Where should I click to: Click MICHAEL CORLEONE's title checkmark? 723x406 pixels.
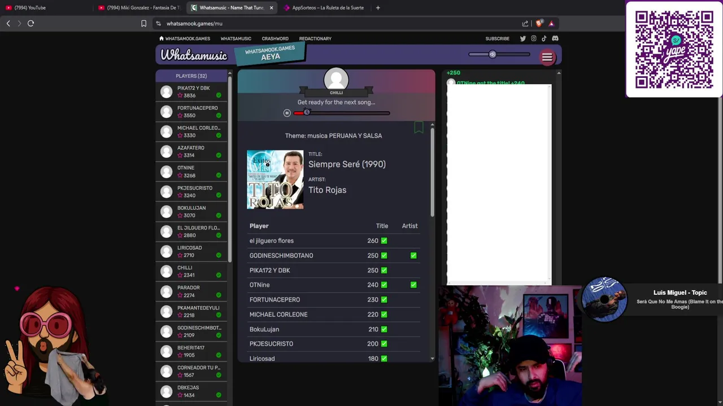pos(384,314)
